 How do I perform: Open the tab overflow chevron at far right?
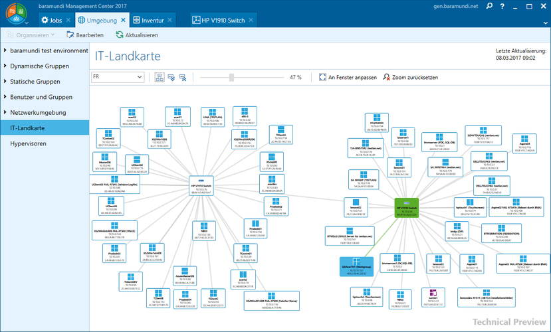[546, 23]
